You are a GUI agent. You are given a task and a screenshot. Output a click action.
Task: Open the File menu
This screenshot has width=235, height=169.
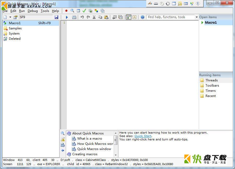5,11
